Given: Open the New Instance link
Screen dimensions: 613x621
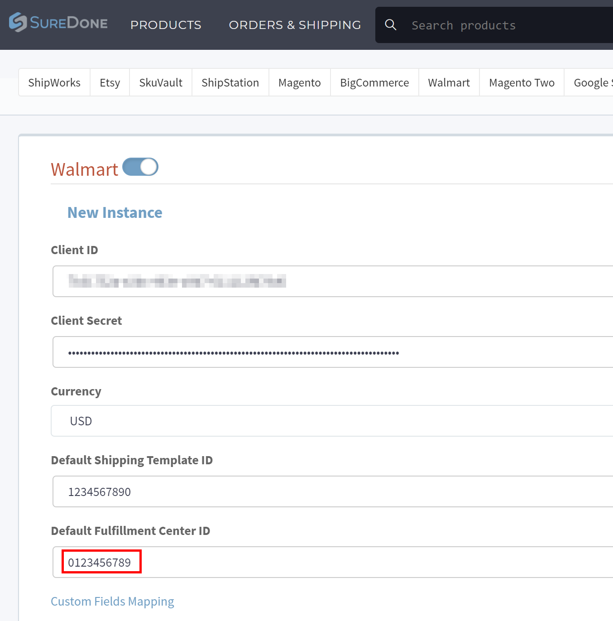Looking at the screenshot, I should (115, 212).
